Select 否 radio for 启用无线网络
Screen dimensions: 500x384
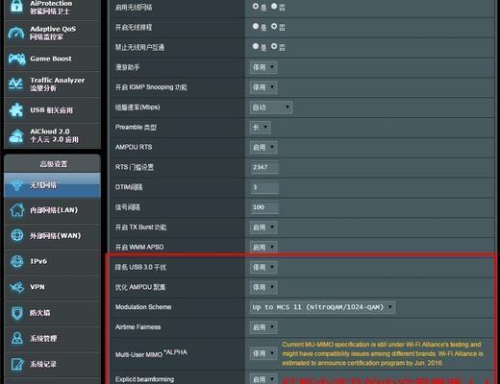[x=274, y=7]
